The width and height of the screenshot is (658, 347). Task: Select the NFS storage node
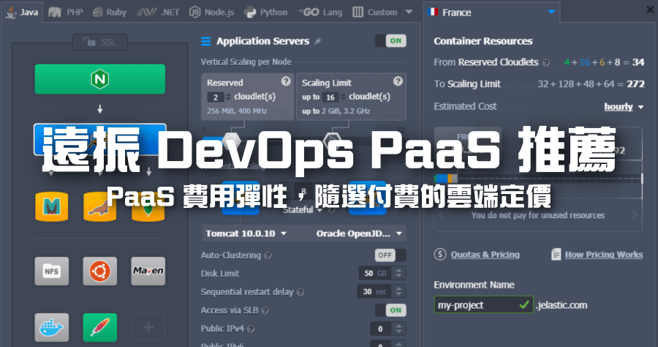point(52,272)
